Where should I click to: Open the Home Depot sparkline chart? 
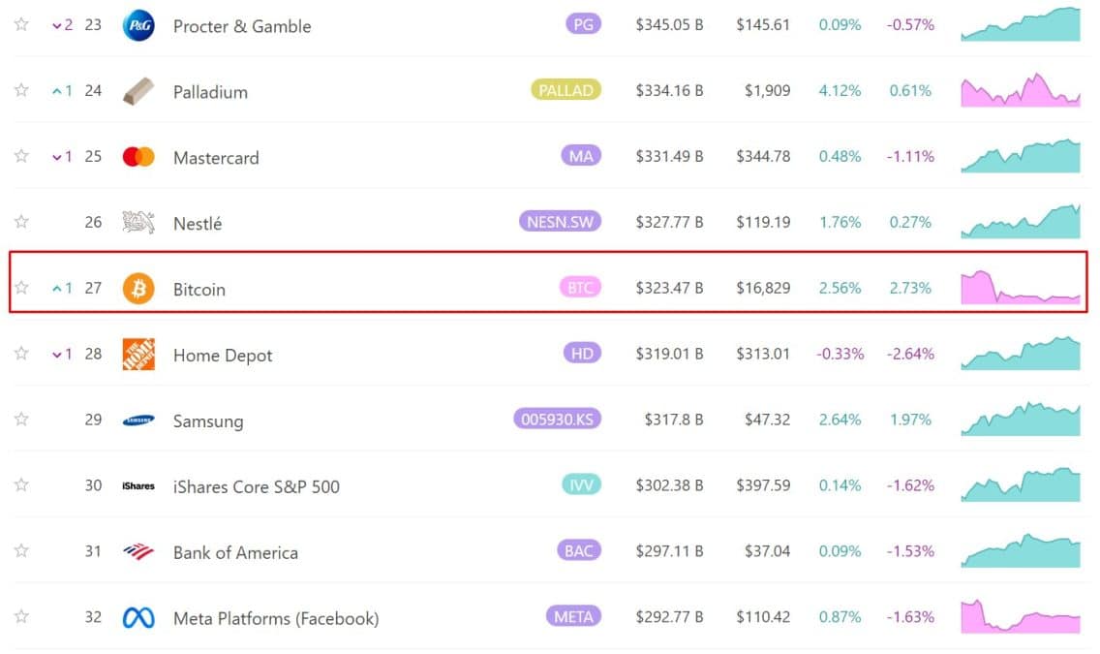pyautogui.click(x=1021, y=353)
